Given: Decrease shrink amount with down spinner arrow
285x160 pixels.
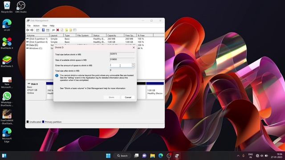Looking at the screenshot, I should tap(134, 66).
